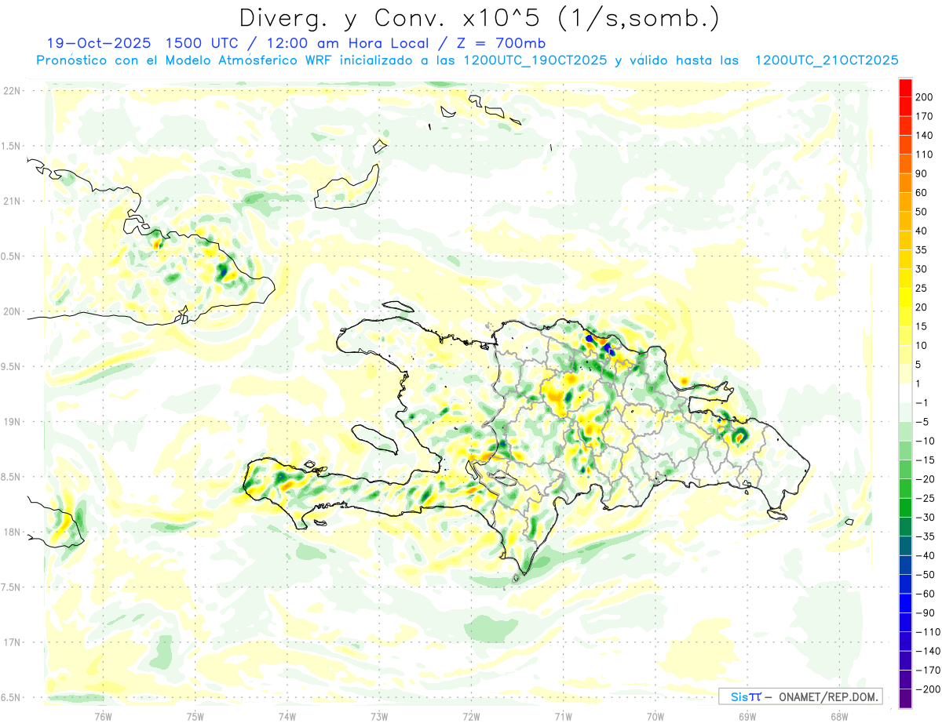Pick the green colorbar swatch between -20 and -25
The width and height of the screenshot is (942, 727).
[x=905, y=489]
